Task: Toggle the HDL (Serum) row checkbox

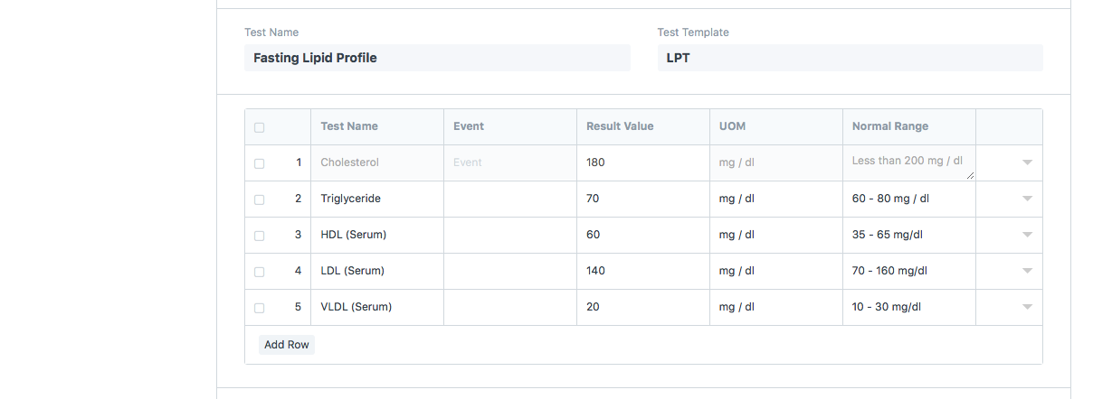Action: [260, 236]
